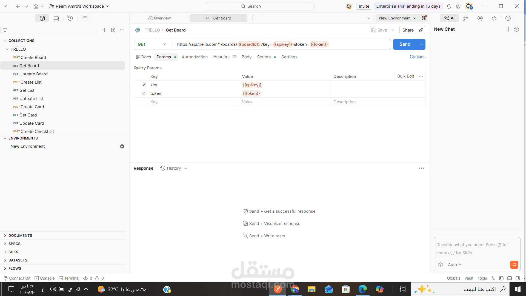Click the blue Send button
Screen dimensions: 526x296
(x=405, y=44)
